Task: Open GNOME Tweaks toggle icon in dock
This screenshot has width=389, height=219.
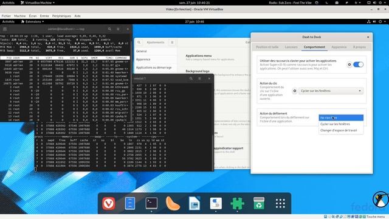Action: click(216, 203)
